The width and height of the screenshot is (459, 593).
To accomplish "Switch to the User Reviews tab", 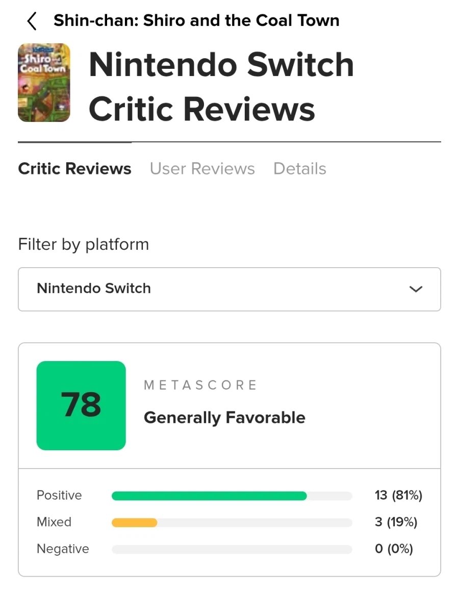I will (202, 169).
